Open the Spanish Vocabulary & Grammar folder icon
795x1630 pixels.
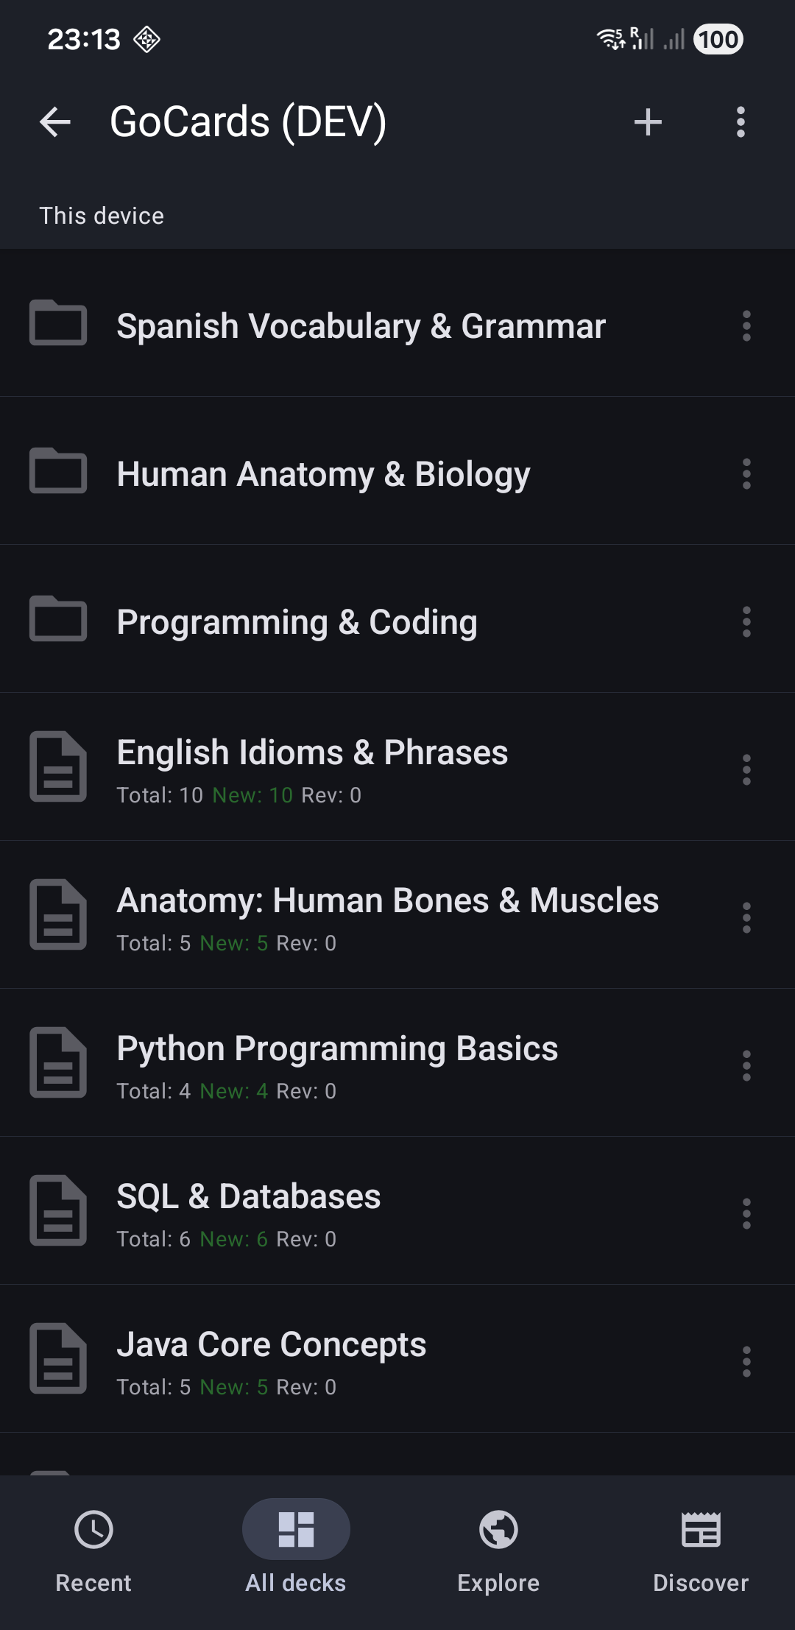coord(58,323)
